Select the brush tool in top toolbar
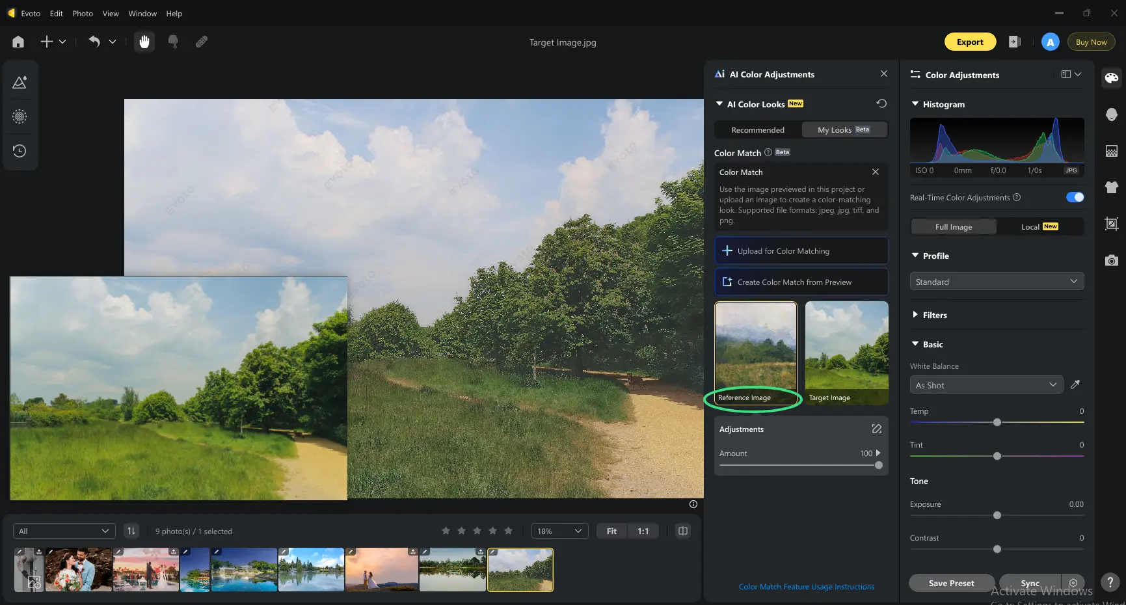The height and width of the screenshot is (605, 1126). 173,42
